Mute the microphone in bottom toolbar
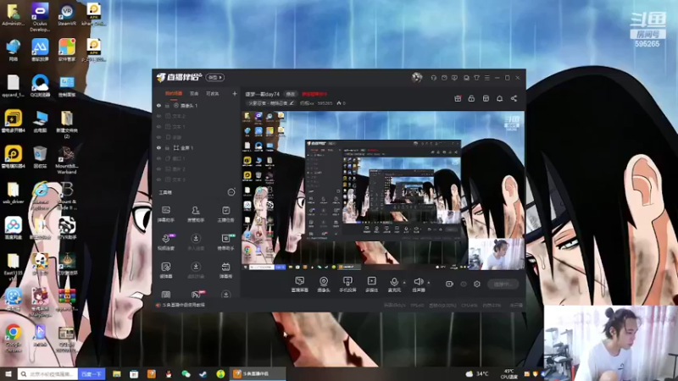The width and height of the screenshot is (678, 381). point(394,284)
